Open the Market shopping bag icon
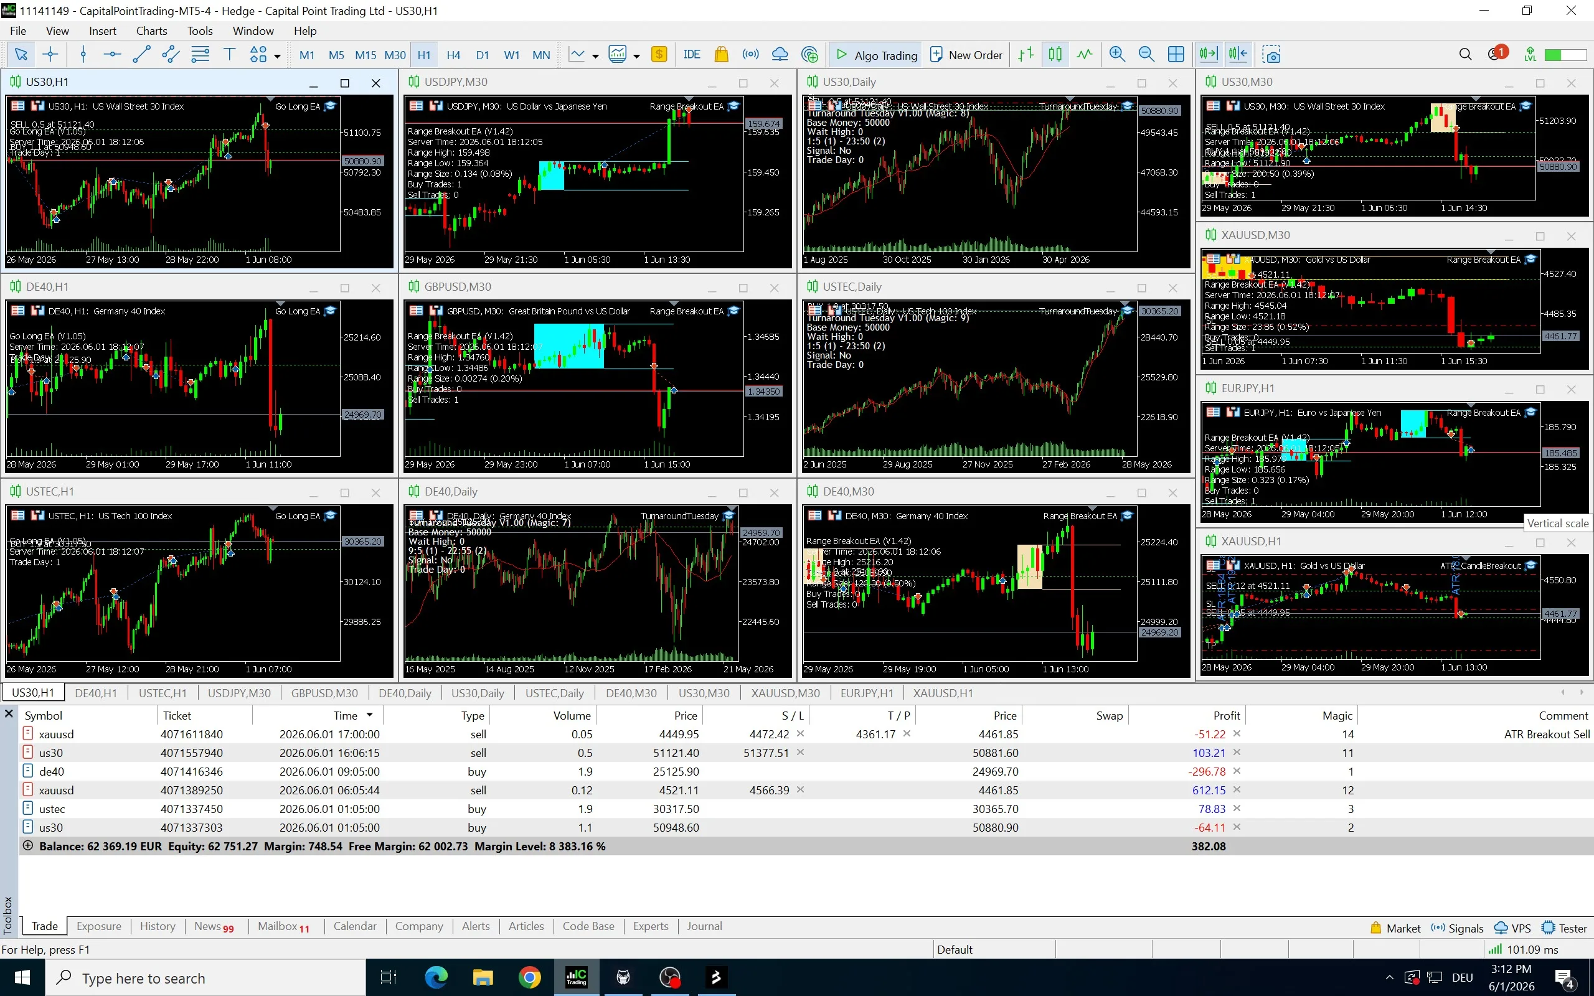Image resolution: width=1594 pixels, height=996 pixels. (721, 55)
